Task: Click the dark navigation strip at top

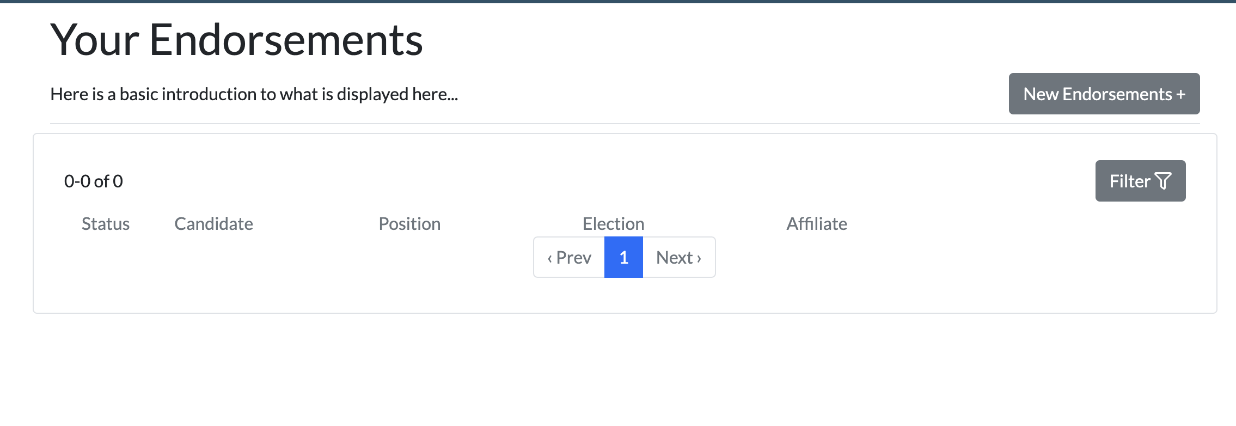Action: pos(618,2)
